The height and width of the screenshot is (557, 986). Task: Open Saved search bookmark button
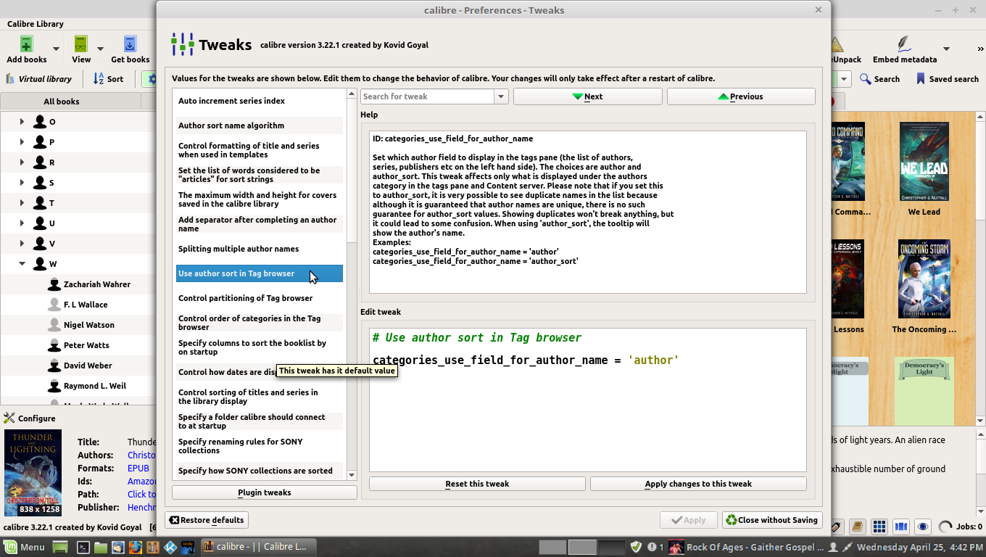pyautogui.click(x=947, y=79)
